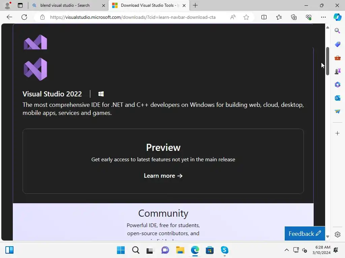
Task: Refresh the current page
Action: (x=24, y=17)
